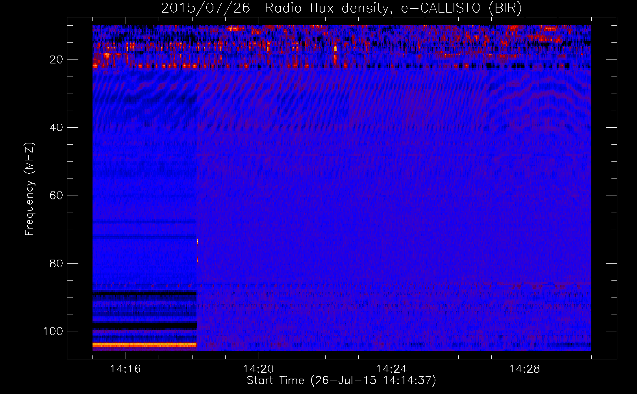Click the 60 MHz frequency tick label
The width and height of the screenshot is (637, 394).
point(56,195)
